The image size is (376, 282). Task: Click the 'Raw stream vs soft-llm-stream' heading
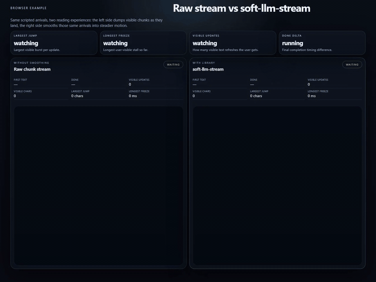click(x=242, y=8)
